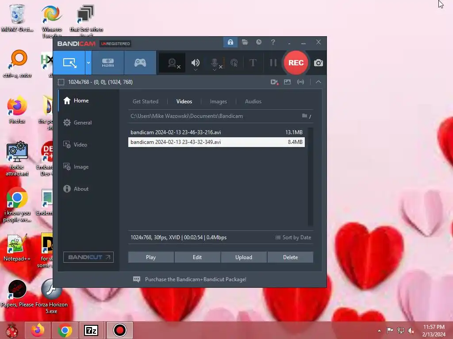Open Firefox from the taskbar
The height and width of the screenshot is (339, 453).
coord(38,330)
